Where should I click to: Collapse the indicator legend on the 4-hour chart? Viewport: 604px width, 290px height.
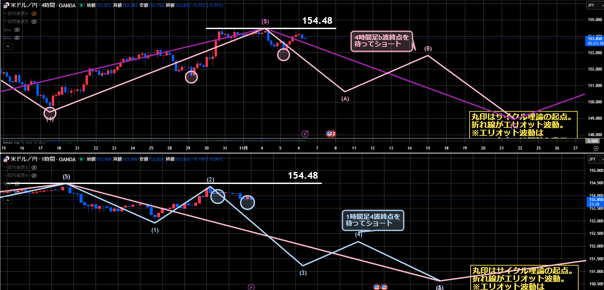pos(8,46)
